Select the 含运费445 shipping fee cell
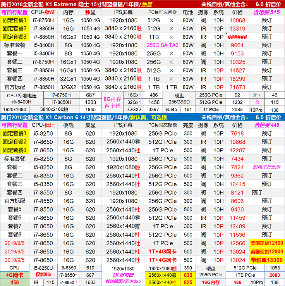The image size is (285, 286). click(267, 125)
